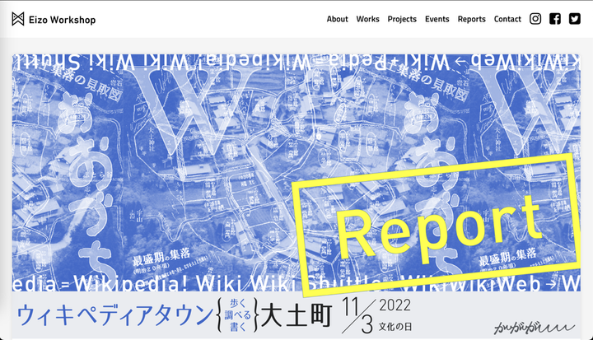The width and height of the screenshot is (593, 340).
Task: Click the 歩く 調べる 書く bracketed text
Action: point(238,315)
